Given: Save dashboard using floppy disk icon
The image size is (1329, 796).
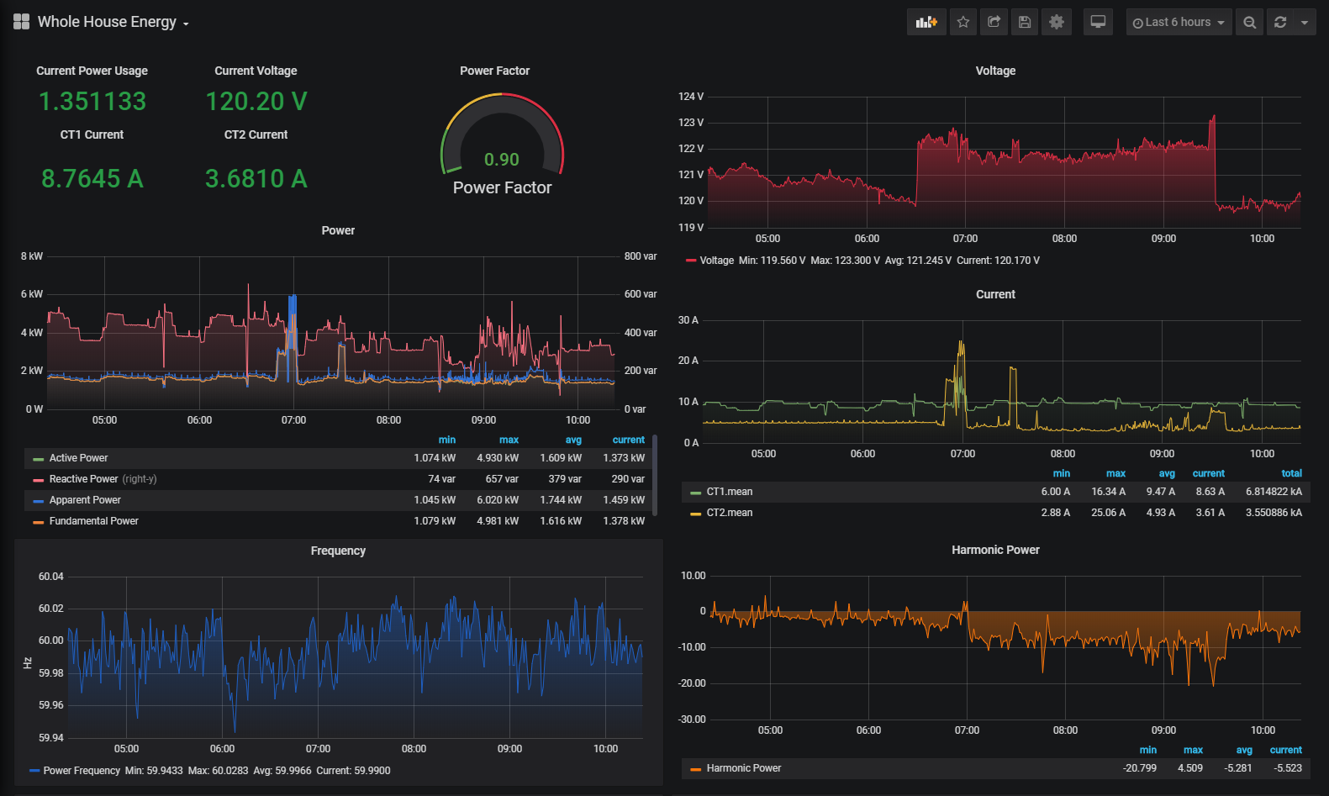Looking at the screenshot, I should click(1025, 23).
